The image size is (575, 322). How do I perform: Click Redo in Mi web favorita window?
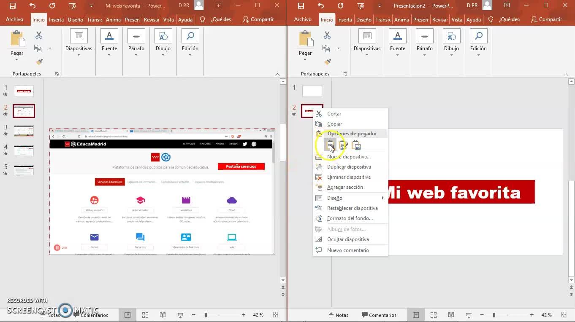point(52,6)
